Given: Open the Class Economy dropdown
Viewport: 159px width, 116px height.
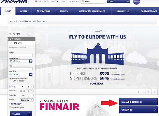Looking at the screenshot, I should click(27, 100).
